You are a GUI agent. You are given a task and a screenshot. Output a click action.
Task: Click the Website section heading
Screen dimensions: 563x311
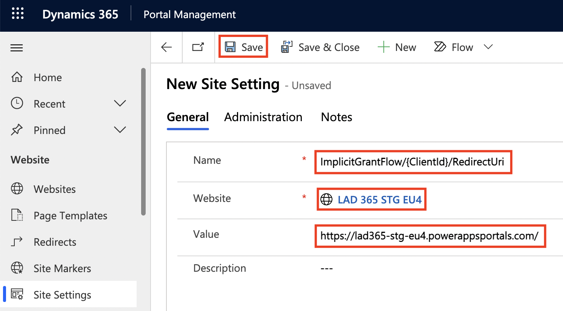point(30,160)
